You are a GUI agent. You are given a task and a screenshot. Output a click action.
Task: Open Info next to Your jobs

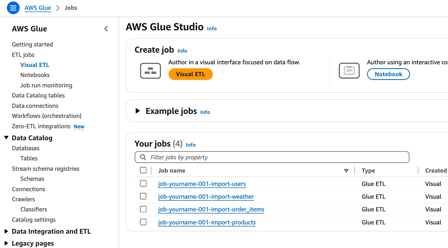coord(191,145)
